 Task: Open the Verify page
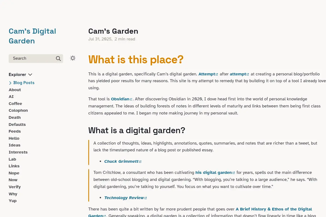click(x=15, y=187)
